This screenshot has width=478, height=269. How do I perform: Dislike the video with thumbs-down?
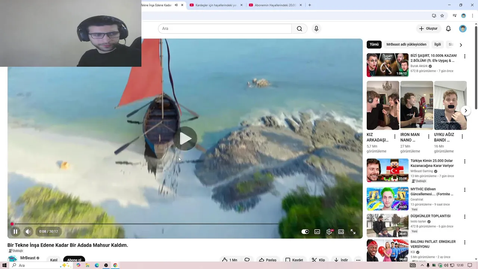247,260
